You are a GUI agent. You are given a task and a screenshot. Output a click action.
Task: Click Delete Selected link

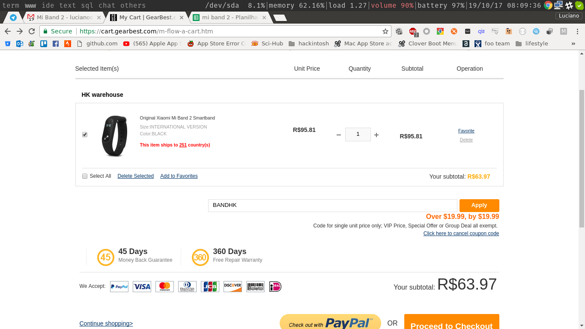(136, 176)
